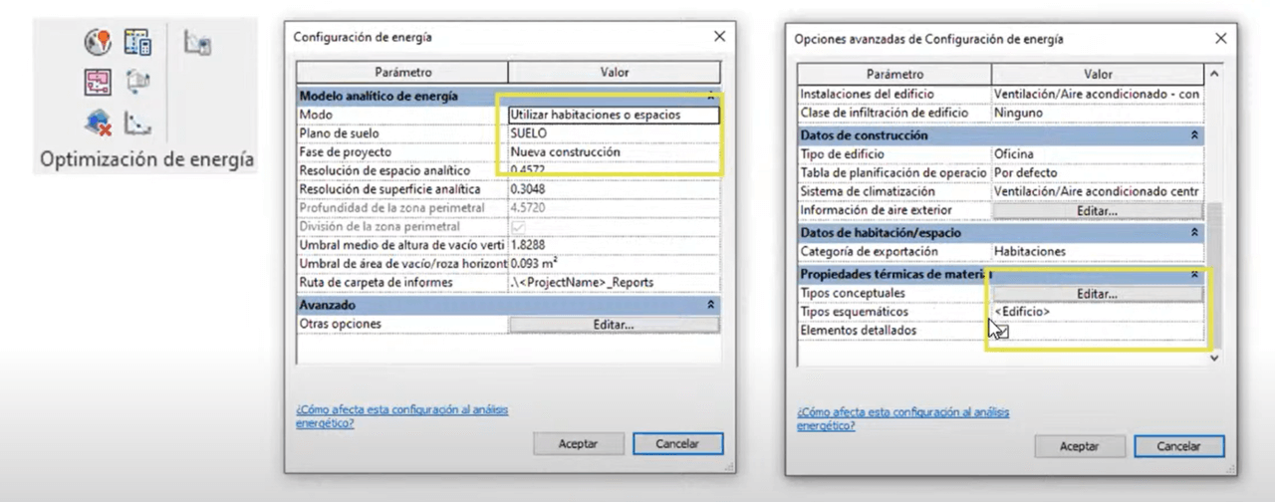
Task: Open Tipos esquemáticos value <Edificio>
Action: [x=1097, y=312]
